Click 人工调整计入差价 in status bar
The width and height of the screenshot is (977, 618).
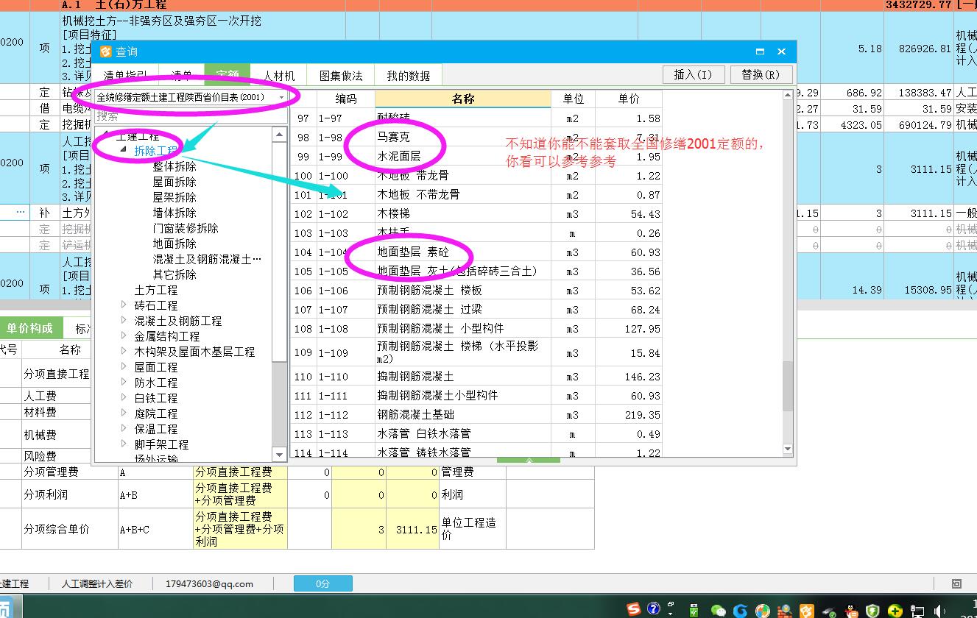pyautogui.click(x=98, y=583)
